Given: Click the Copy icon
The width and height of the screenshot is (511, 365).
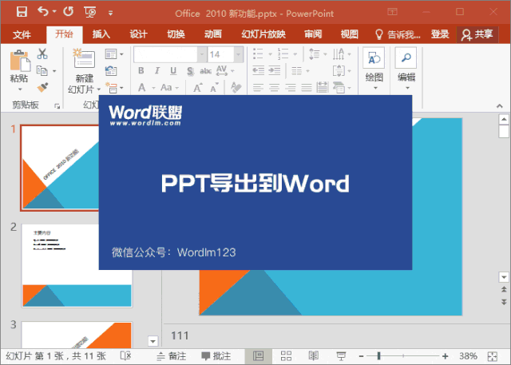Looking at the screenshot, I should click(x=42, y=70).
